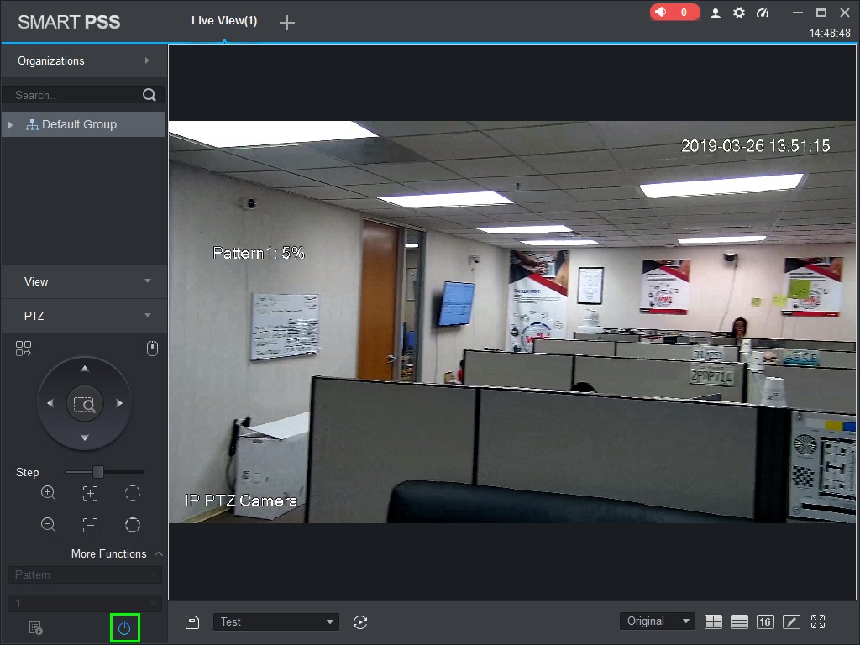Image resolution: width=860 pixels, height=645 pixels.
Task: Toggle mouse PTZ control icon
Action: 153,349
